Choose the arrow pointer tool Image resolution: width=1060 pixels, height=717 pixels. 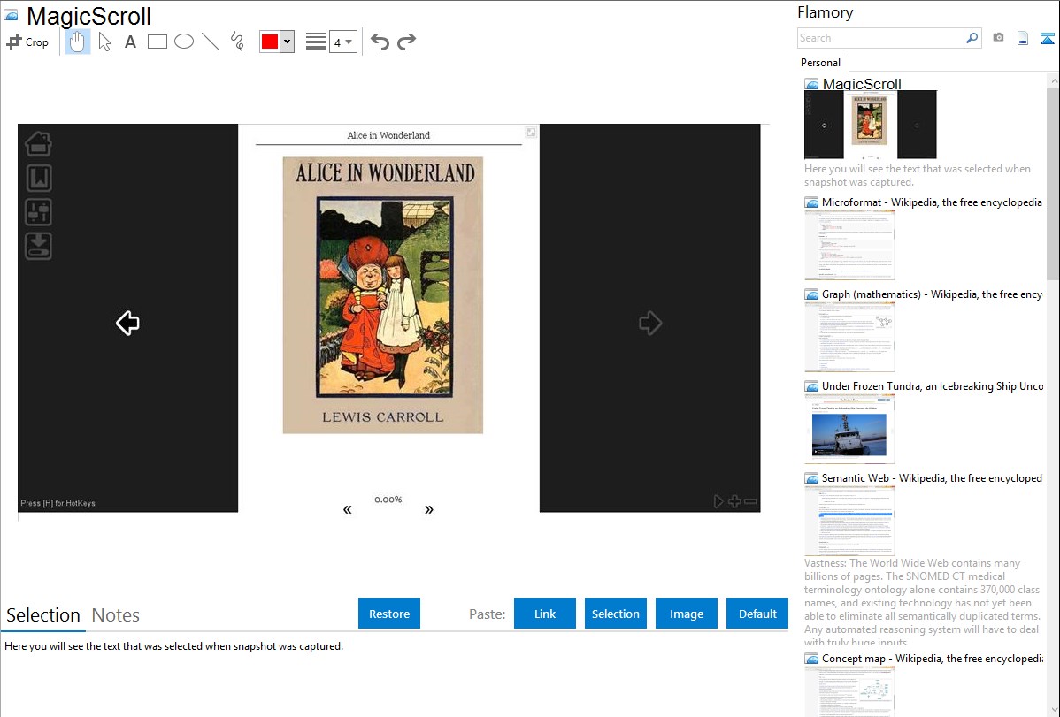click(x=104, y=42)
